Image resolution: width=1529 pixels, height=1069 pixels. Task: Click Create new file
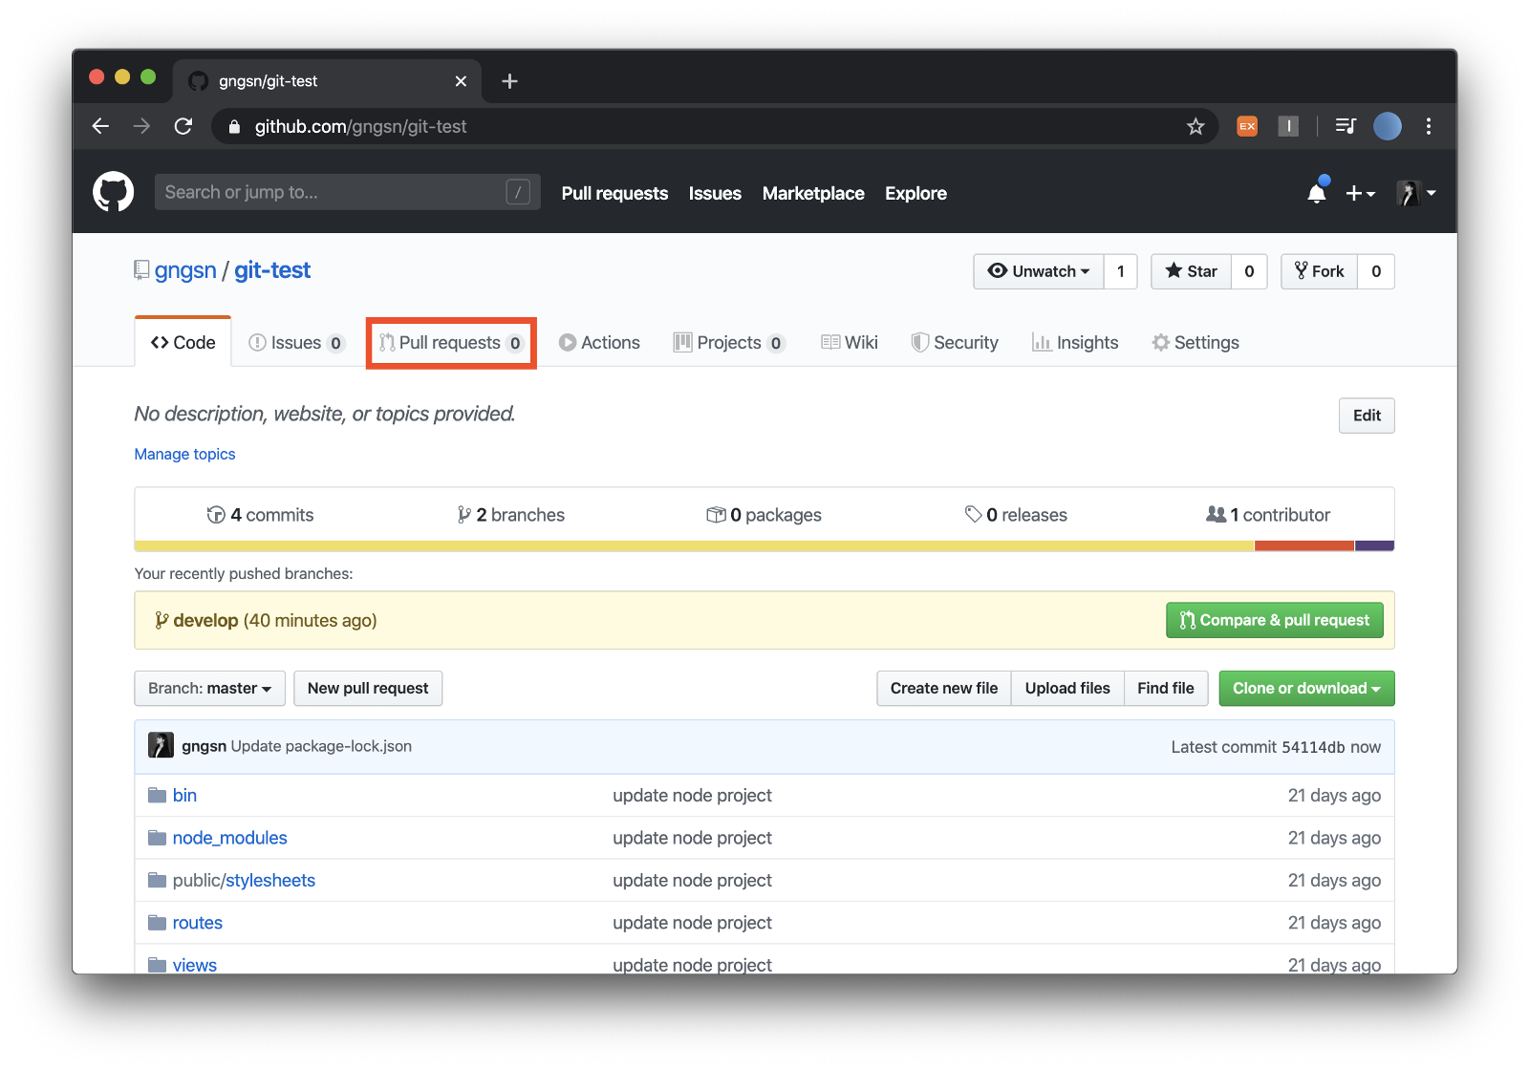[x=944, y=688]
